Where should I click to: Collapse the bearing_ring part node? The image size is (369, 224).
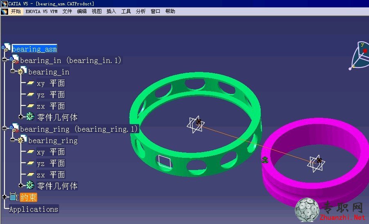point(13,139)
